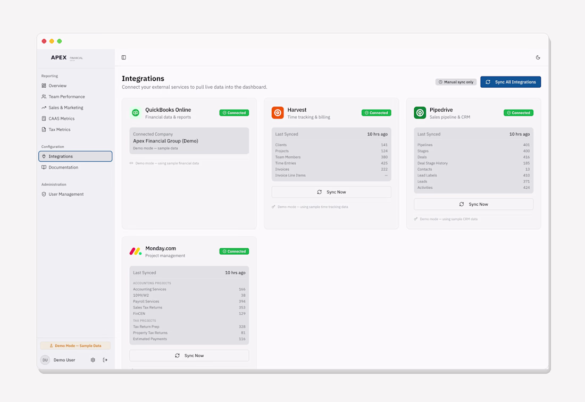Click Demo mode sample time tracking note
The height and width of the screenshot is (402, 585).
pyautogui.click(x=313, y=207)
